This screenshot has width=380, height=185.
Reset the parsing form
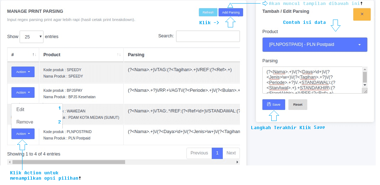pos(298,105)
